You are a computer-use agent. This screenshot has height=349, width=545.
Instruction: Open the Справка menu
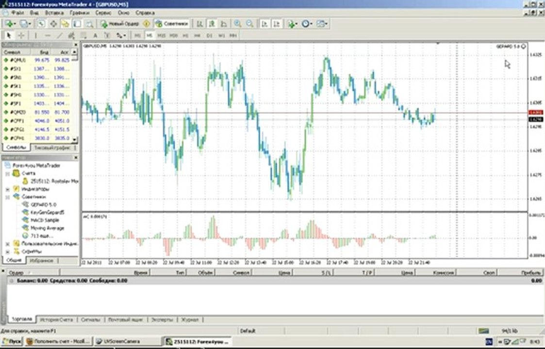[x=145, y=13]
